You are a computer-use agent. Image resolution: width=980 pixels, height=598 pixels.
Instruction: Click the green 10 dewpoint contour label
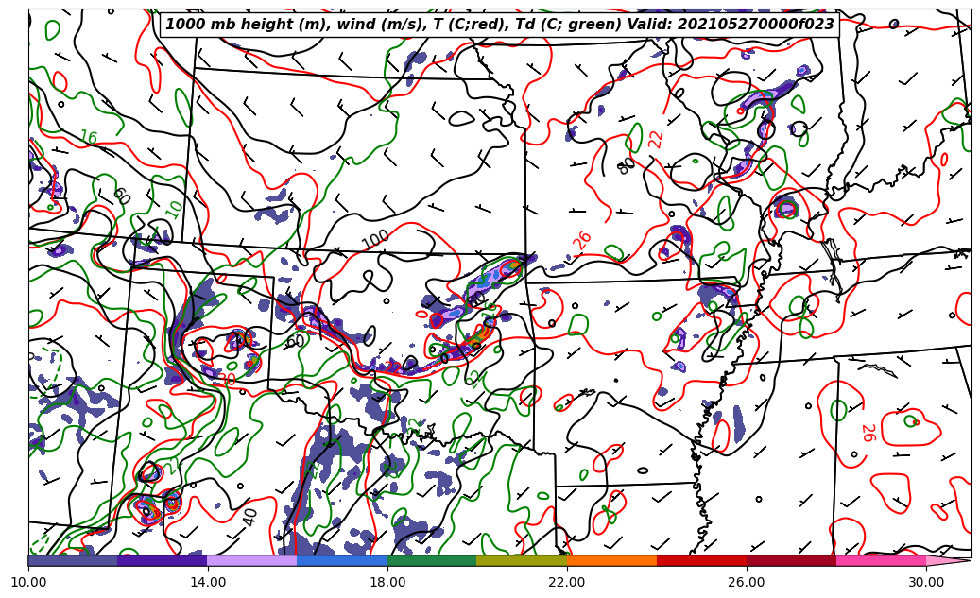175,210
